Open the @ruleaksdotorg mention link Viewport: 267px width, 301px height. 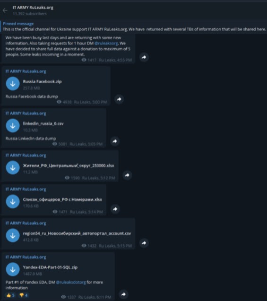pos(71,282)
